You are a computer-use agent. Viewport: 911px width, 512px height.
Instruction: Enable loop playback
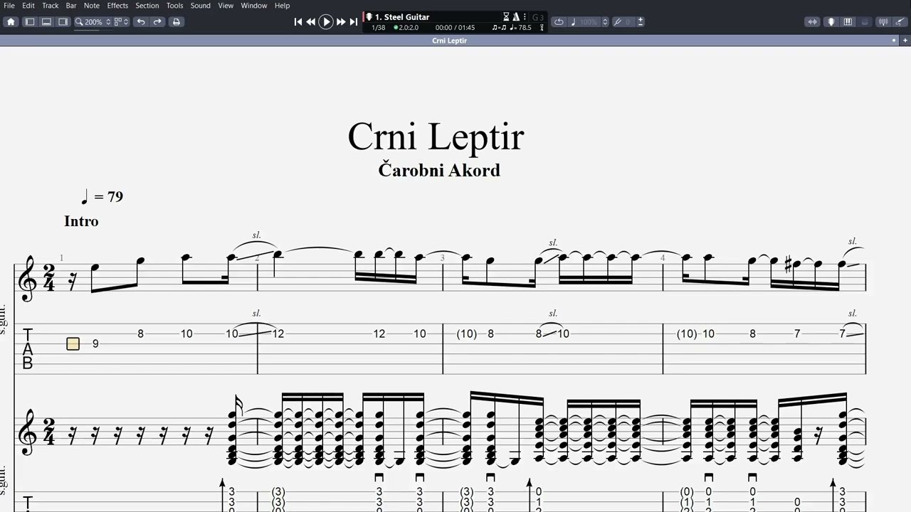559,22
